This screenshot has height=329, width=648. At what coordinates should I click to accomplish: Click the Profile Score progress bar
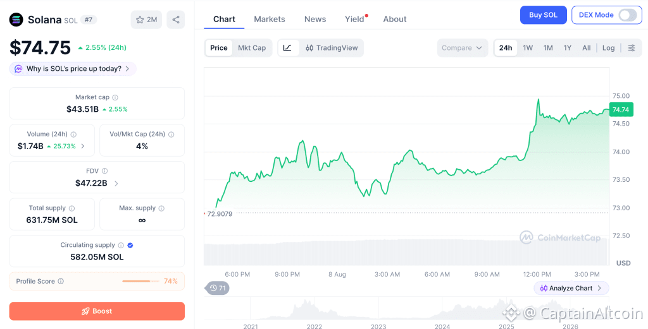140,281
